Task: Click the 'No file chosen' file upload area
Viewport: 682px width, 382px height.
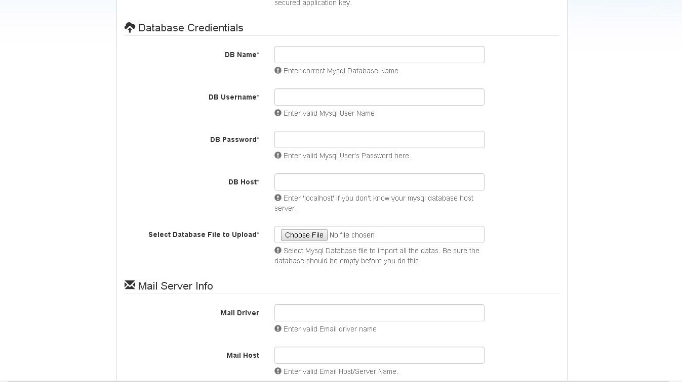Action: pos(352,235)
